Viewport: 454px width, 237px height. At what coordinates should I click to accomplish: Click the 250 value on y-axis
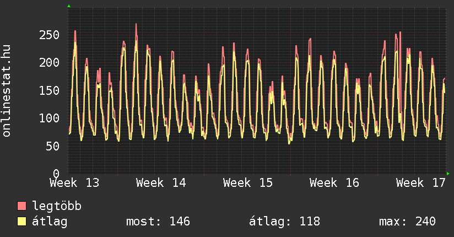tap(50, 35)
